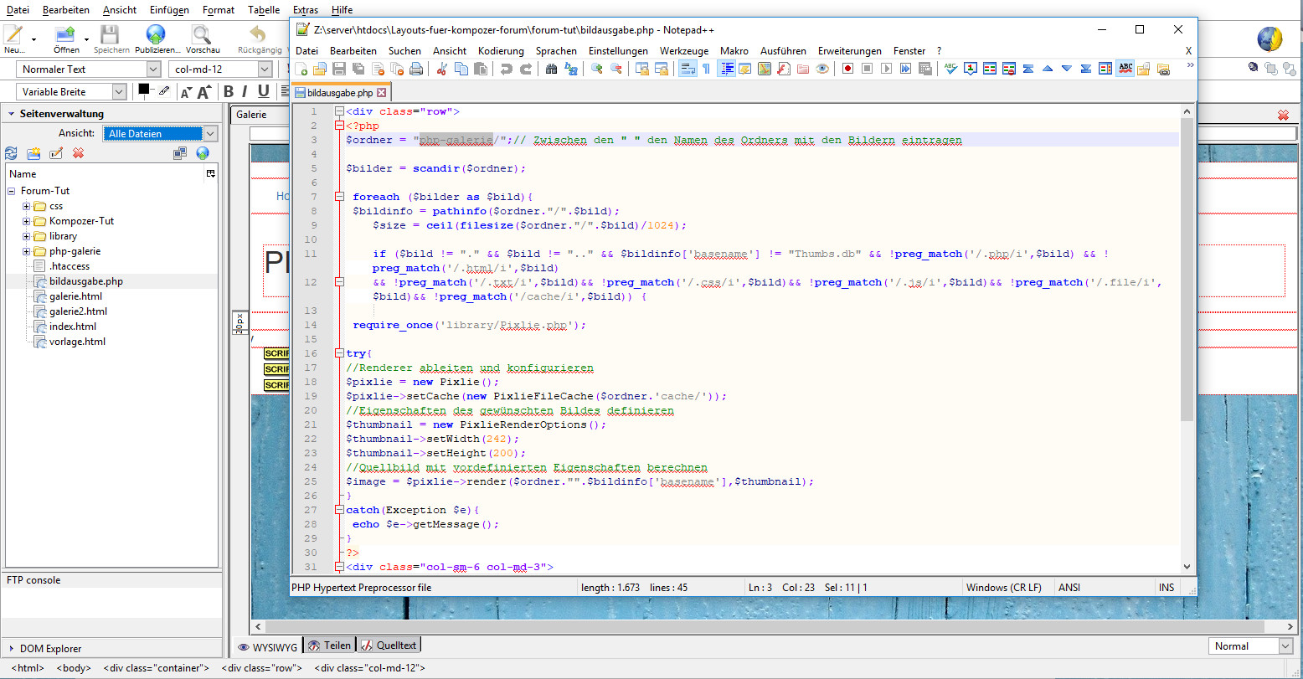The width and height of the screenshot is (1303, 679).
Task: Open the Kodierung menu in Notepad++
Action: click(501, 50)
